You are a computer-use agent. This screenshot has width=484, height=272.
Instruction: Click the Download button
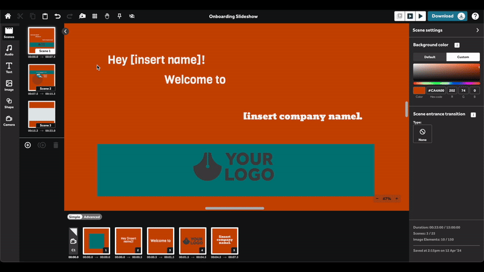(x=447, y=16)
